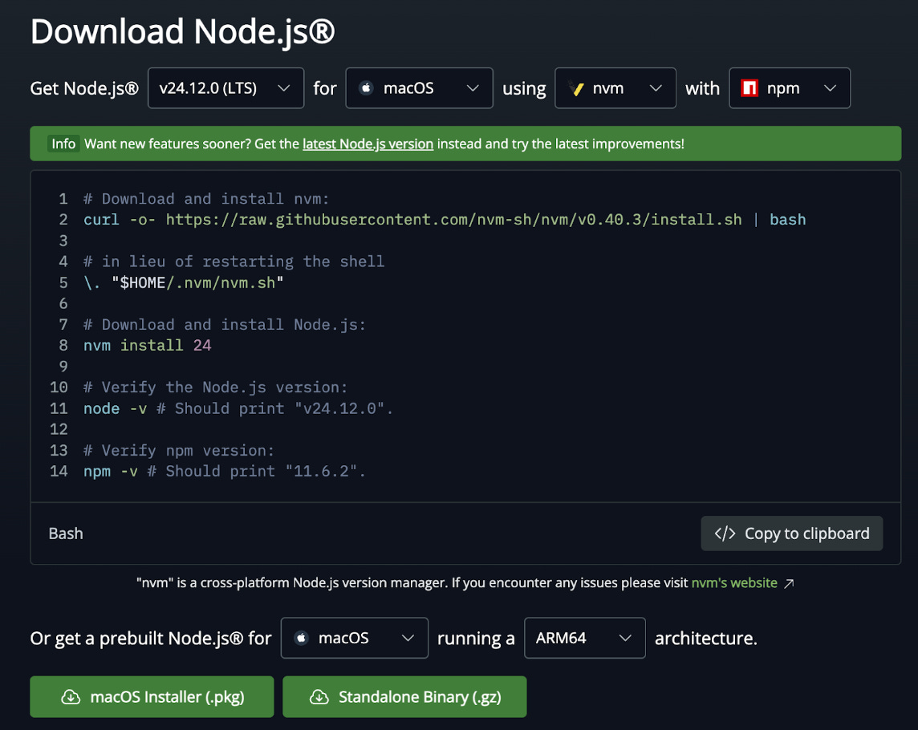The image size is (918, 730).
Task: Click the 'bash' pipe target on line 2
Action: (787, 220)
